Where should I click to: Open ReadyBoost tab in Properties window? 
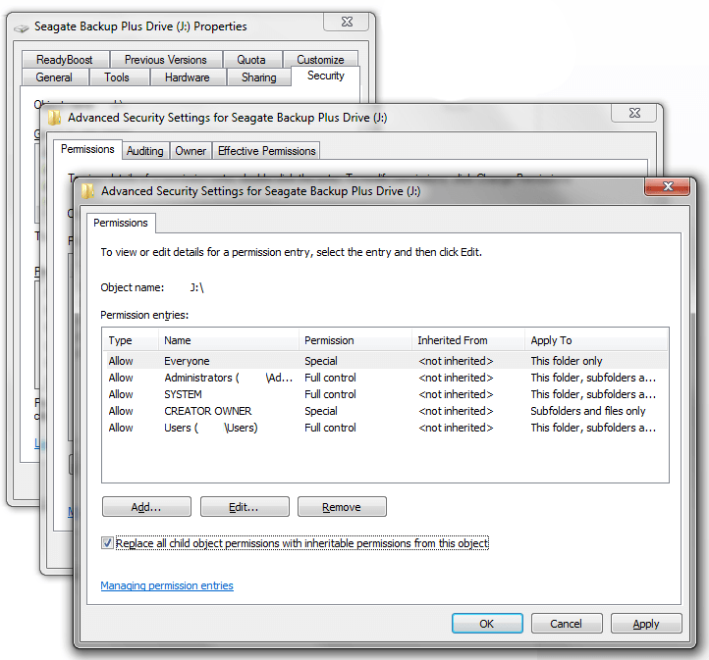coord(65,60)
